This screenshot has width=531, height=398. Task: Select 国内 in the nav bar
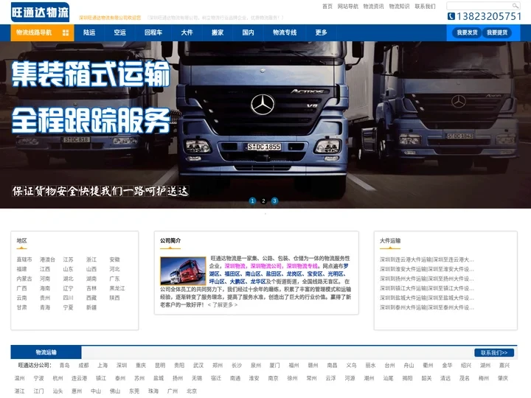click(248, 32)
